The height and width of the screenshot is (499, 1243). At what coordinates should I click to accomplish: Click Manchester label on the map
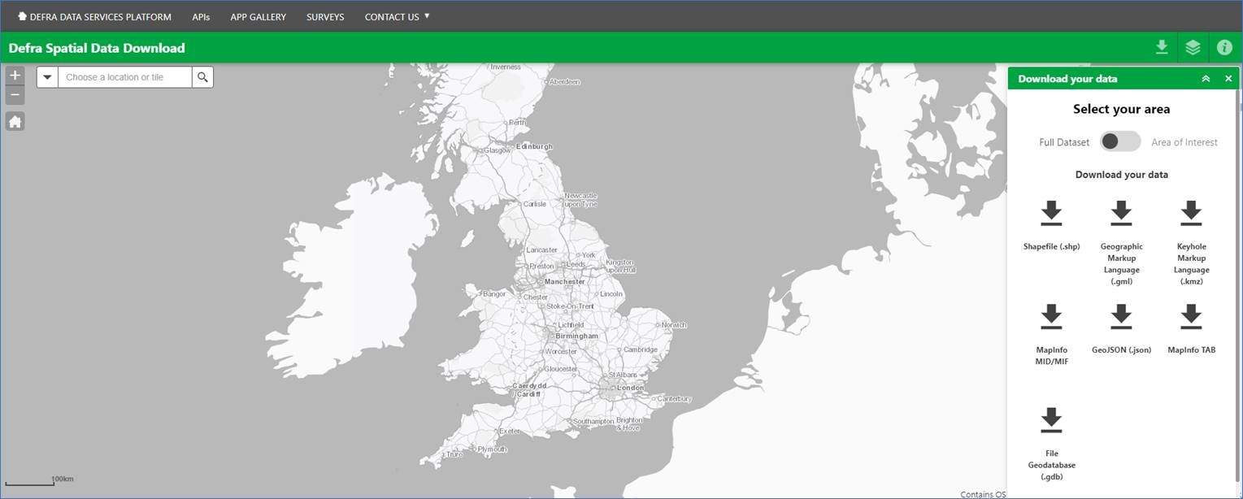tap(565, 281)
